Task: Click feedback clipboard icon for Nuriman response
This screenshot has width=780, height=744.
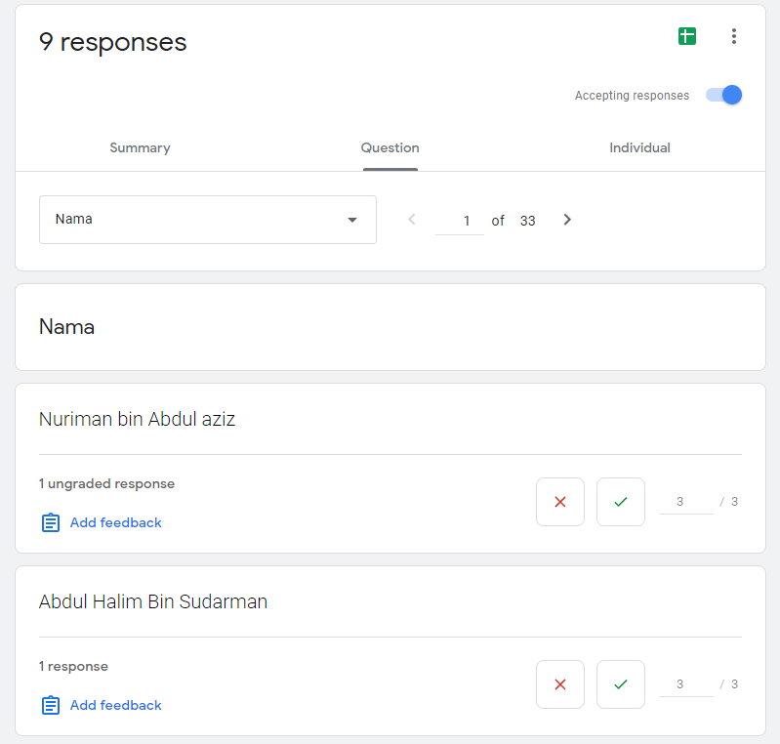Action: tap(51, 523)
